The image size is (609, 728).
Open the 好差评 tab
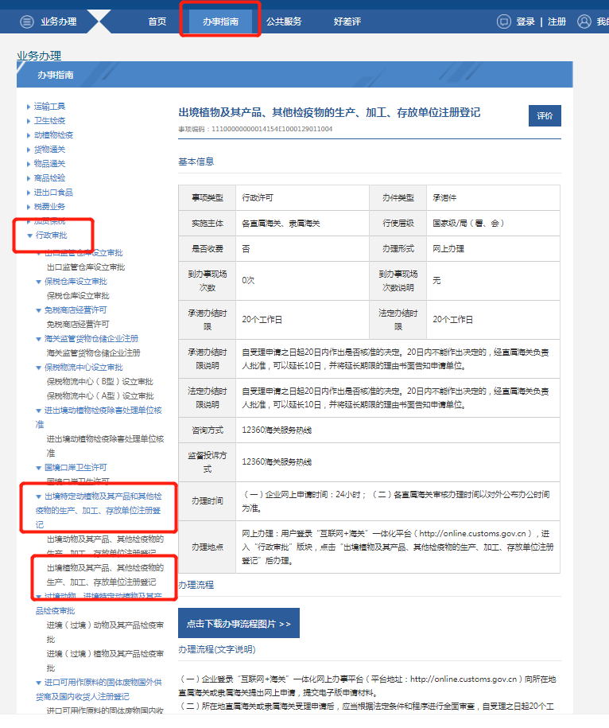347,21
